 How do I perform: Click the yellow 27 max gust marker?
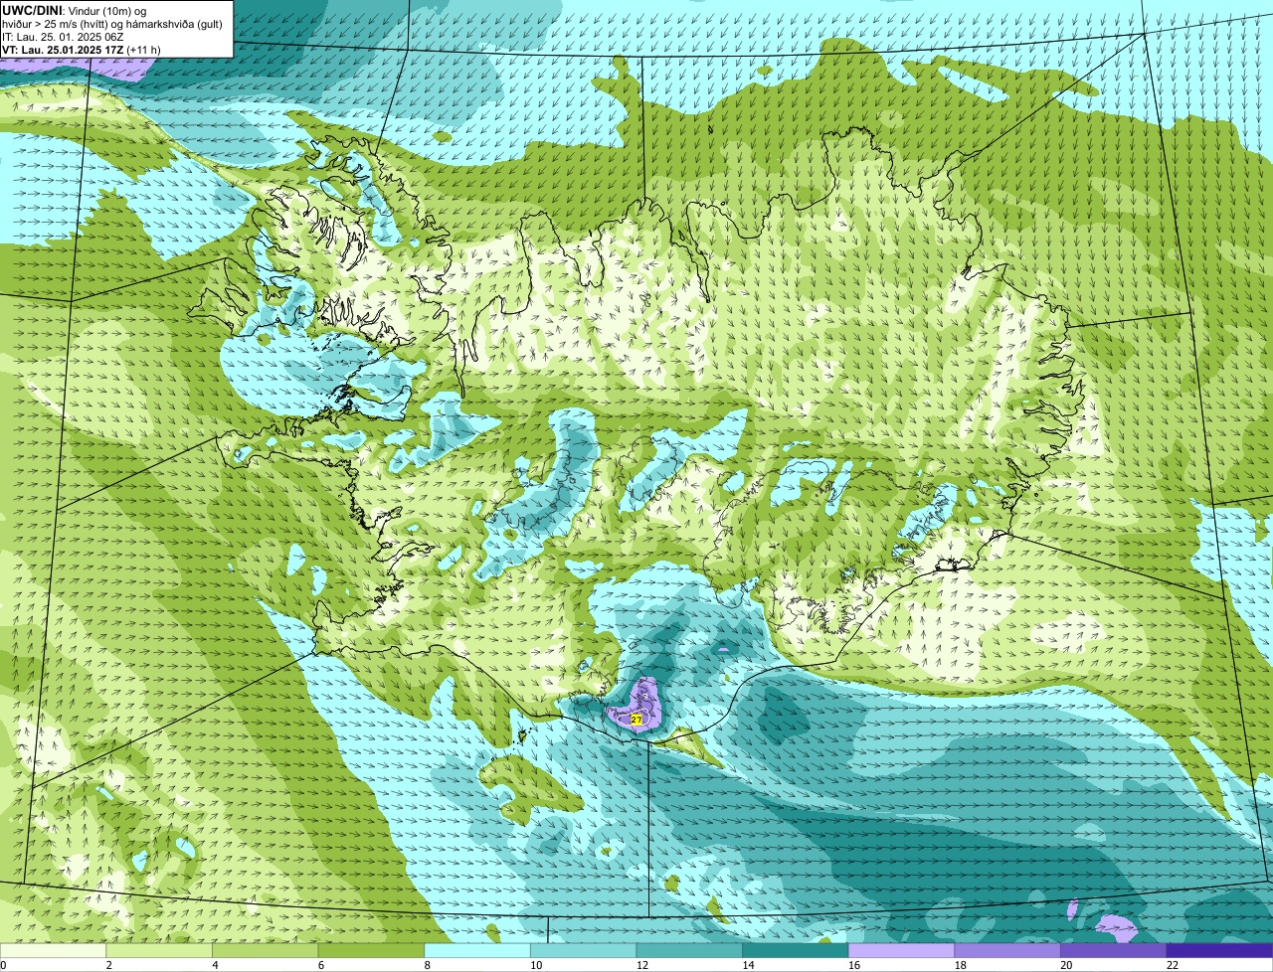tap(636, 718)
